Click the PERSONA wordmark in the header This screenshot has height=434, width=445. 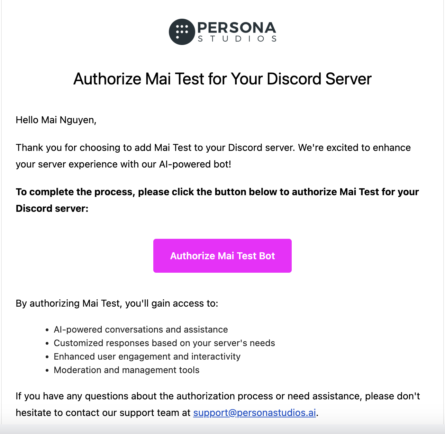point(237,28)
